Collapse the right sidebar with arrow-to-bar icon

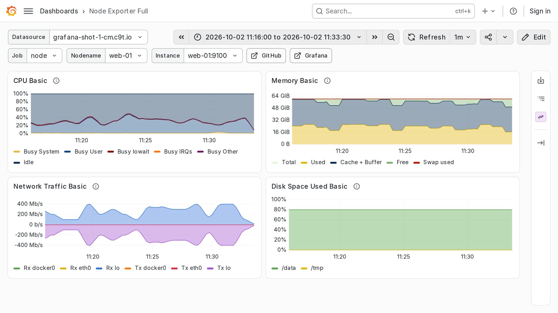(541, 143)
